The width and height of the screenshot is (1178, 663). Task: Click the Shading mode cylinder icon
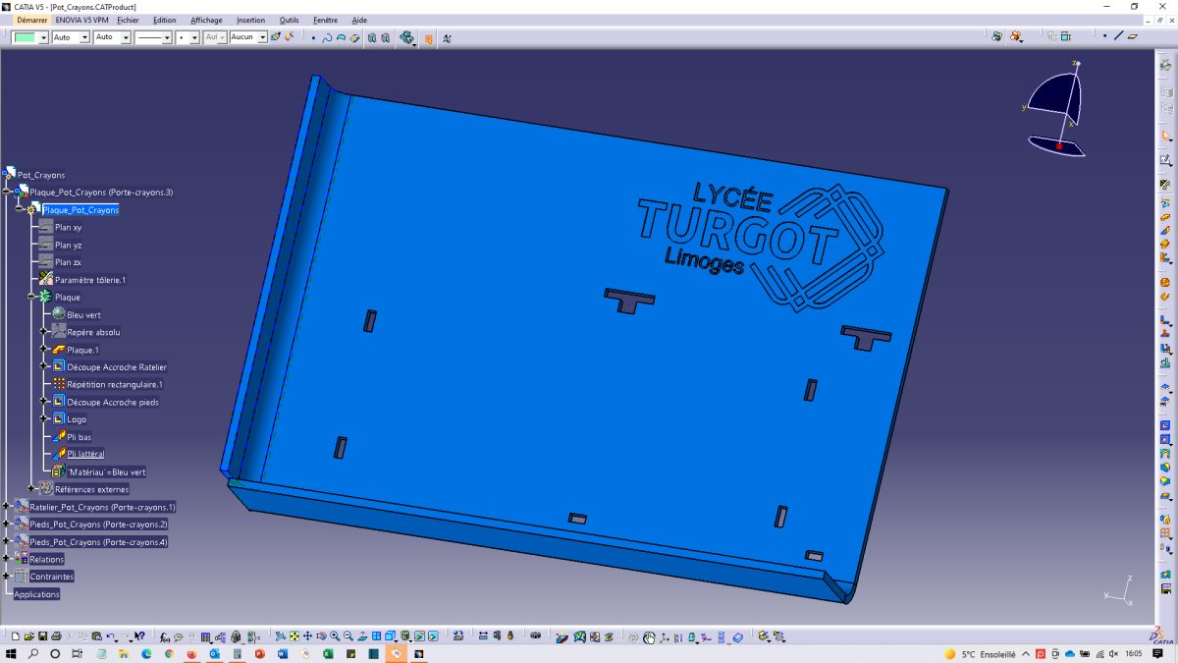pyautogui.click(x=404, y=636)
